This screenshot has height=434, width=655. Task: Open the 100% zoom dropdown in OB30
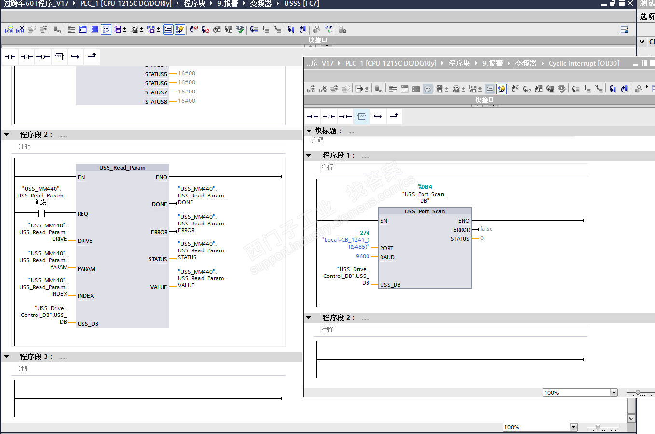614,393
